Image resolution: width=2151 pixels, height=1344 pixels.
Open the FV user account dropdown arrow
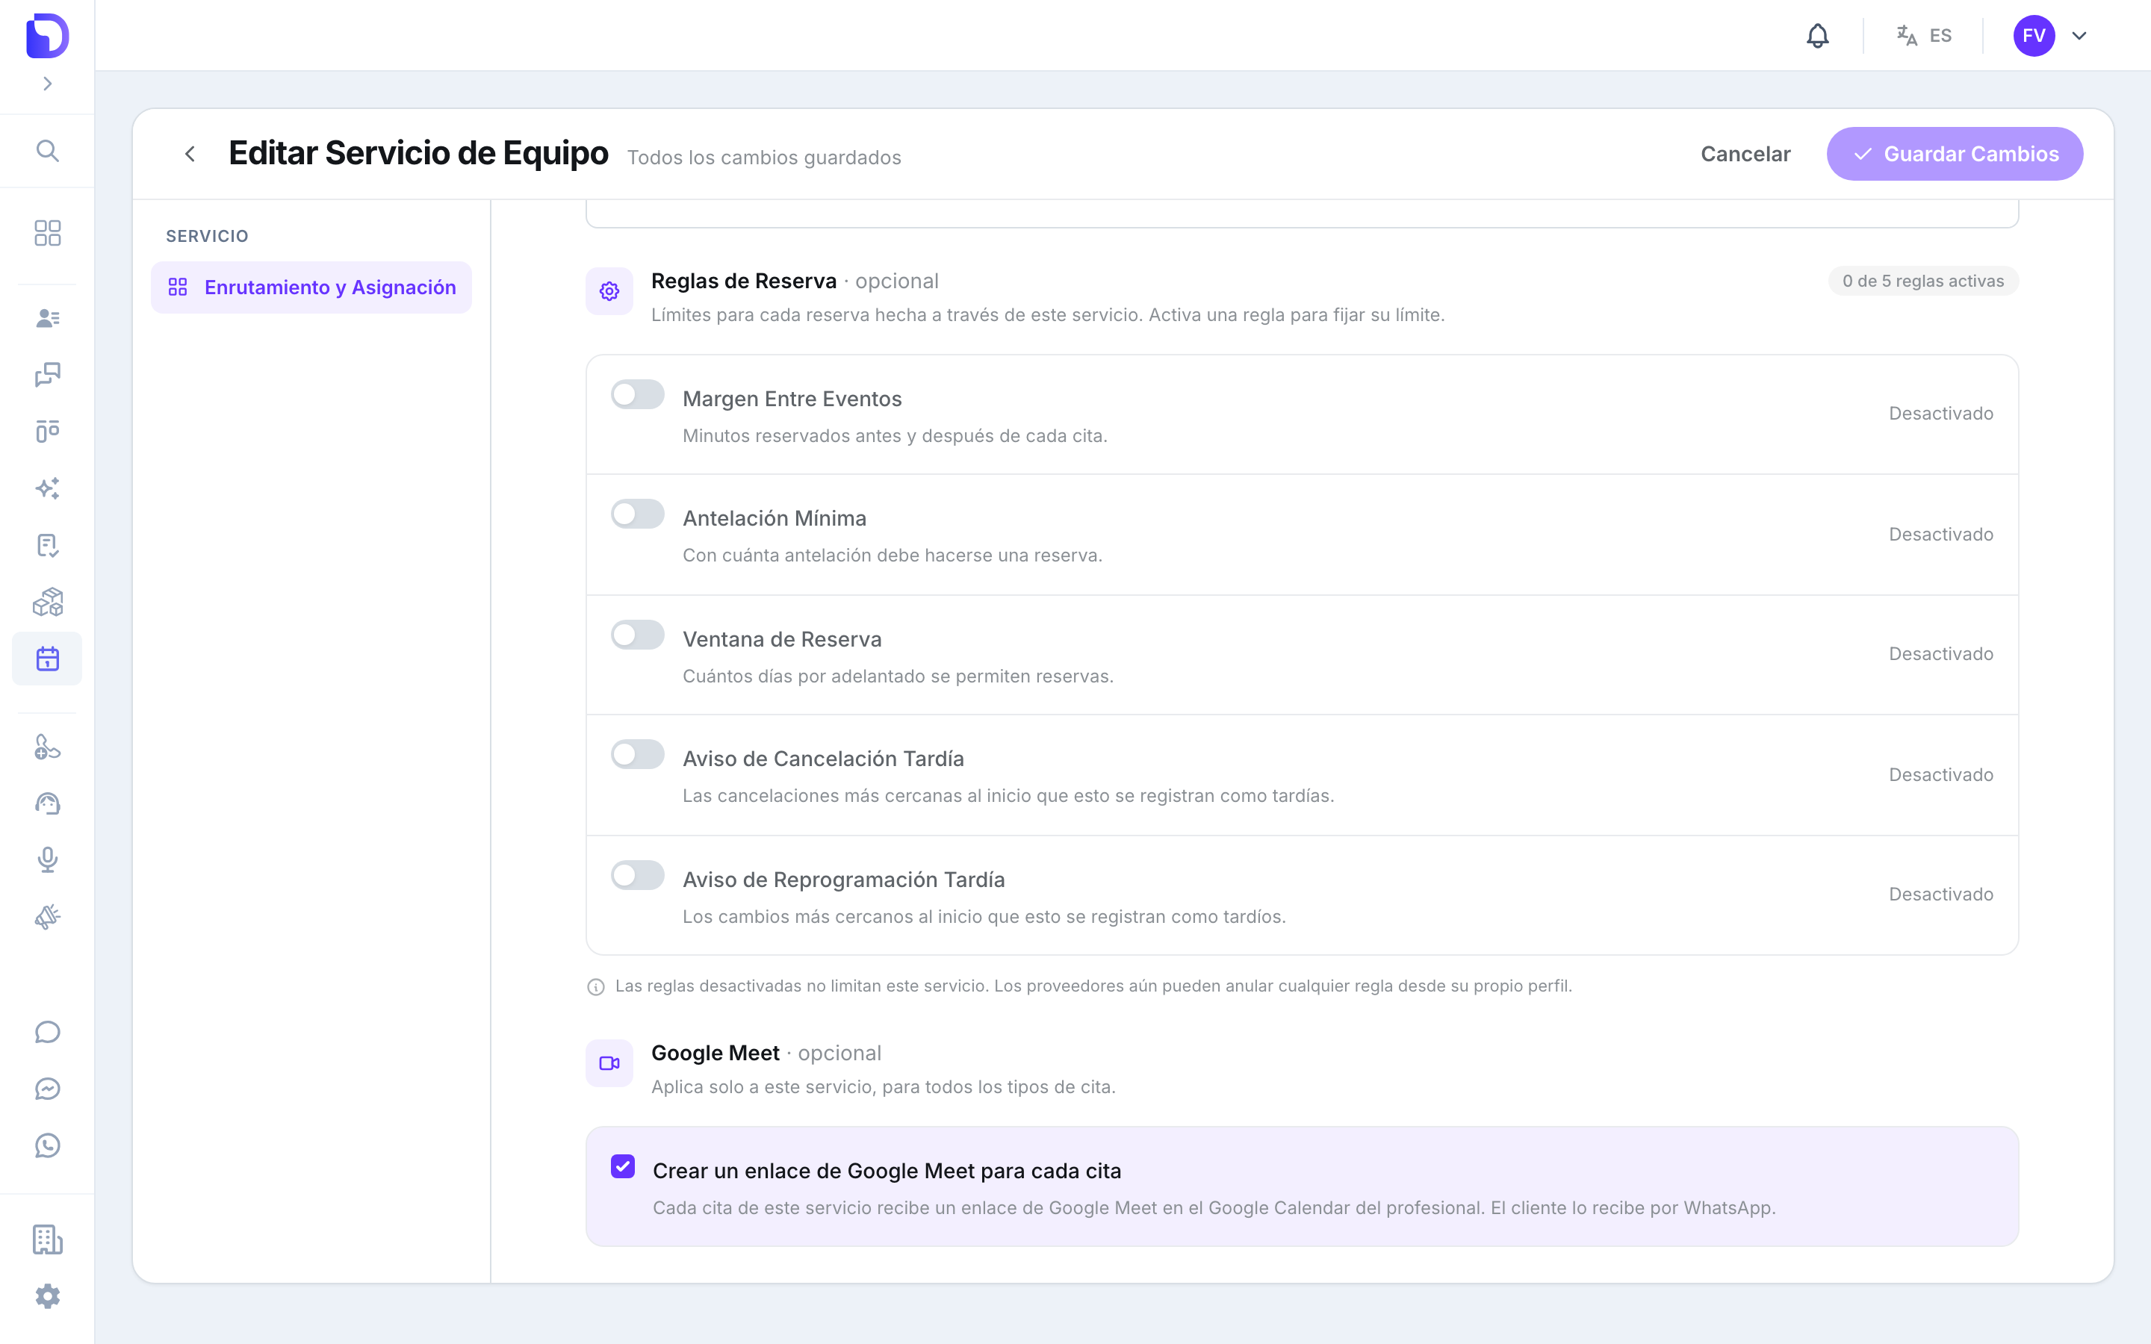2079,36
